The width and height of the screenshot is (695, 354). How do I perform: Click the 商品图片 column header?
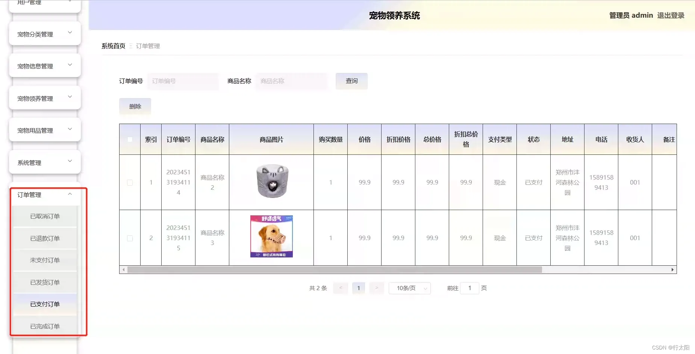(271, 139)
